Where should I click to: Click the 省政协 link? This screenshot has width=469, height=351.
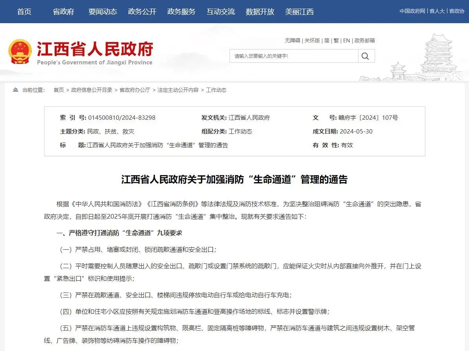pyautogui.click(x=457, y=11)
